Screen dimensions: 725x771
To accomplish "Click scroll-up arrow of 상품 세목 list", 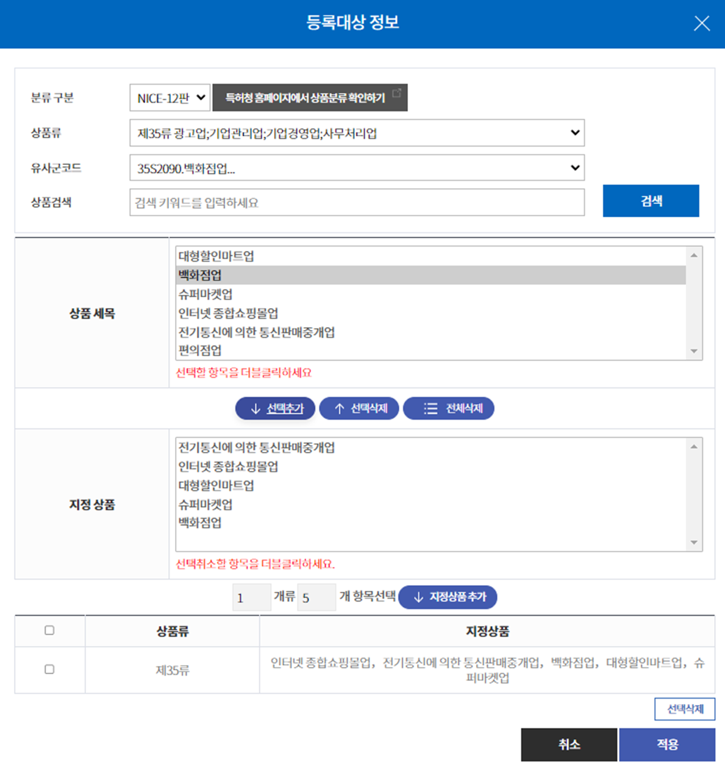I will (x=694, y=255).
